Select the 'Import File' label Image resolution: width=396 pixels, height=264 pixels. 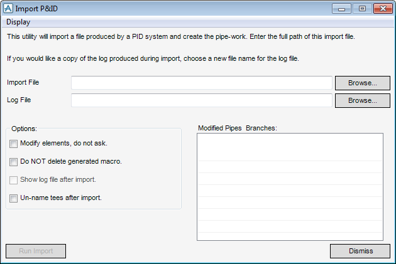[x=23, y=82]
